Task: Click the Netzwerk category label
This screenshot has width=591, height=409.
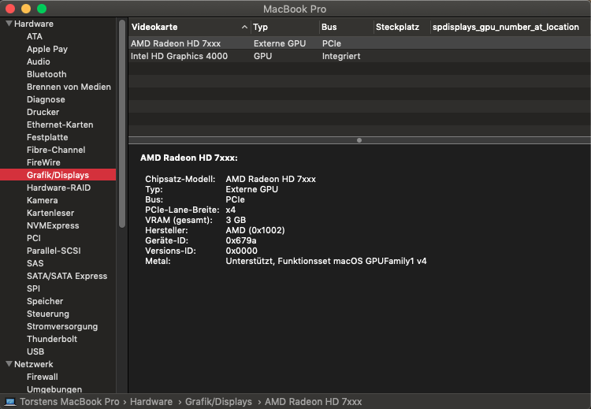Action: tap(34, 364)
